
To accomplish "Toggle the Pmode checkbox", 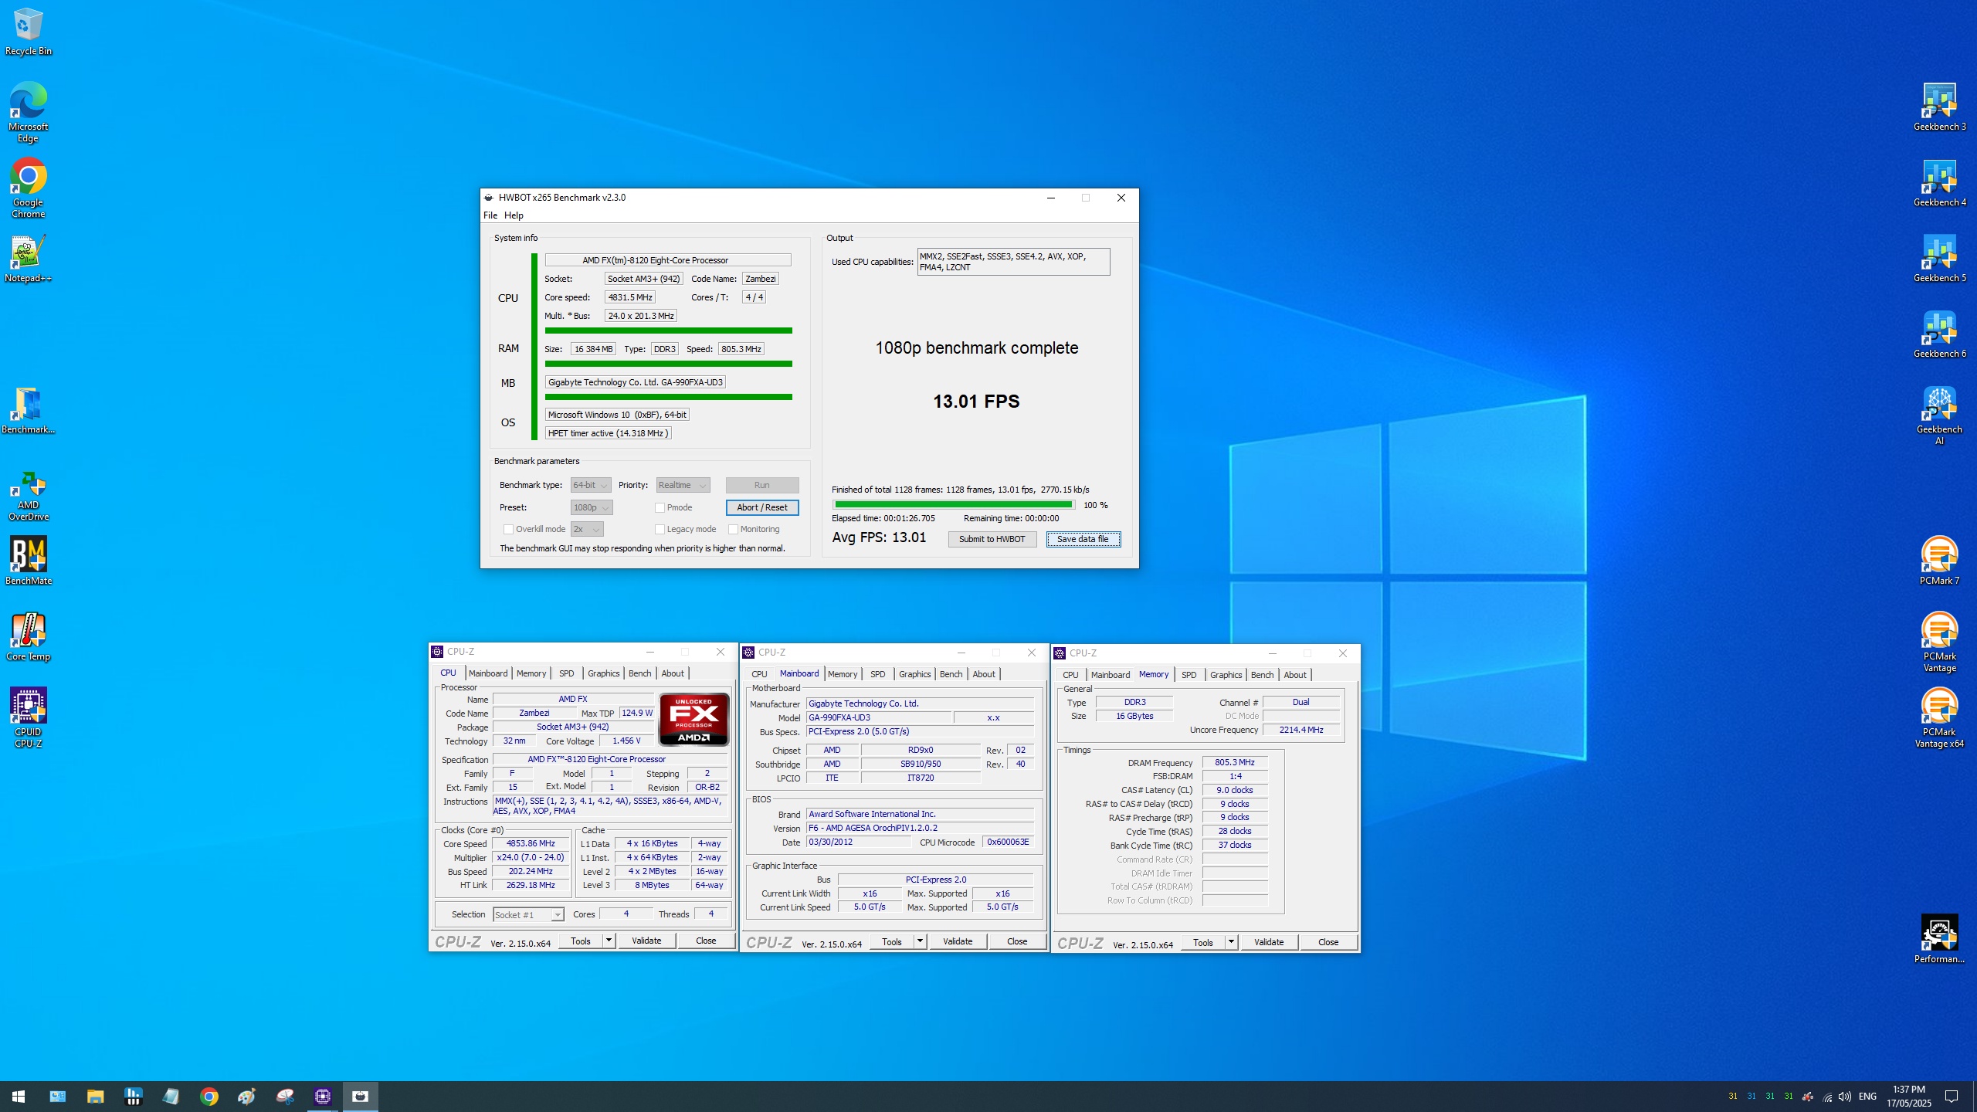I will click(660, 507).
